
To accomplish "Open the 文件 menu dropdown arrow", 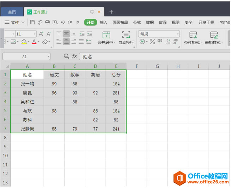I will [x=23, y=23].
